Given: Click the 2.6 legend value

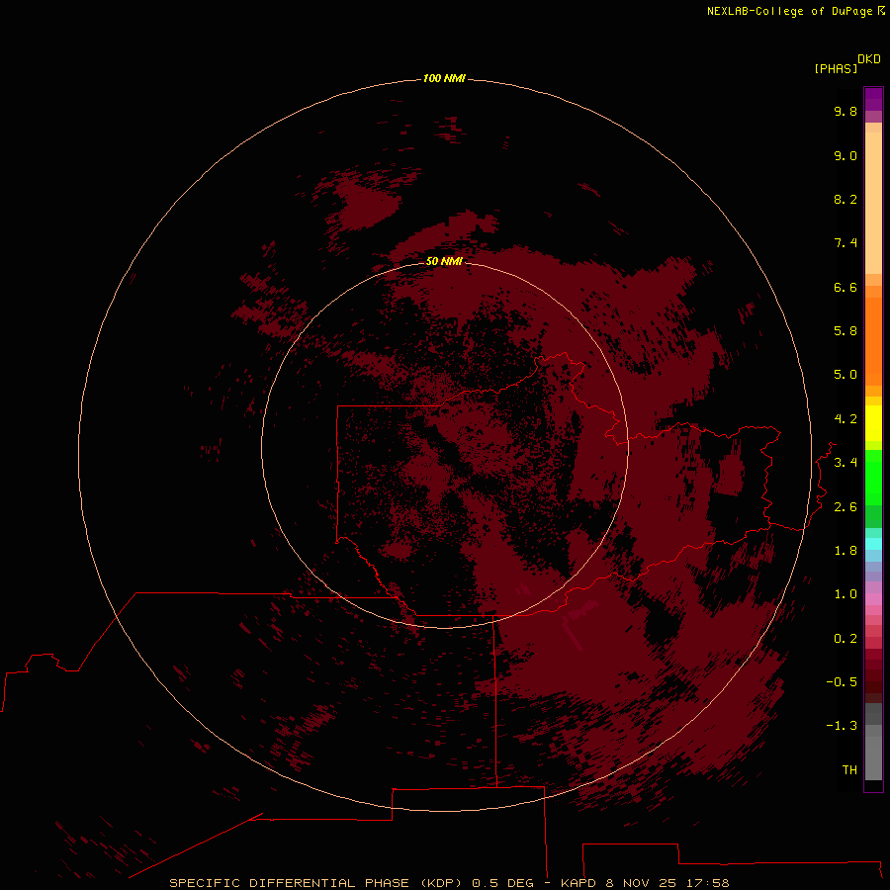Looking at the screenshot, I should click(845, 507).
